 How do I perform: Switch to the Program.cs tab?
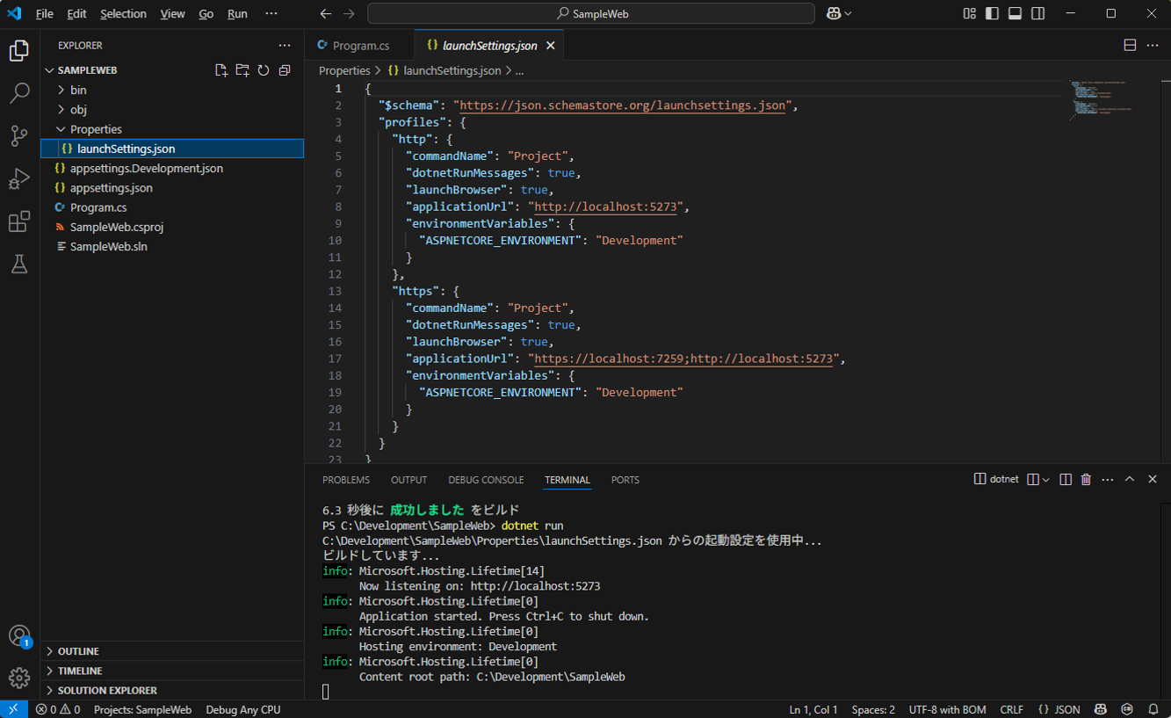360,46
